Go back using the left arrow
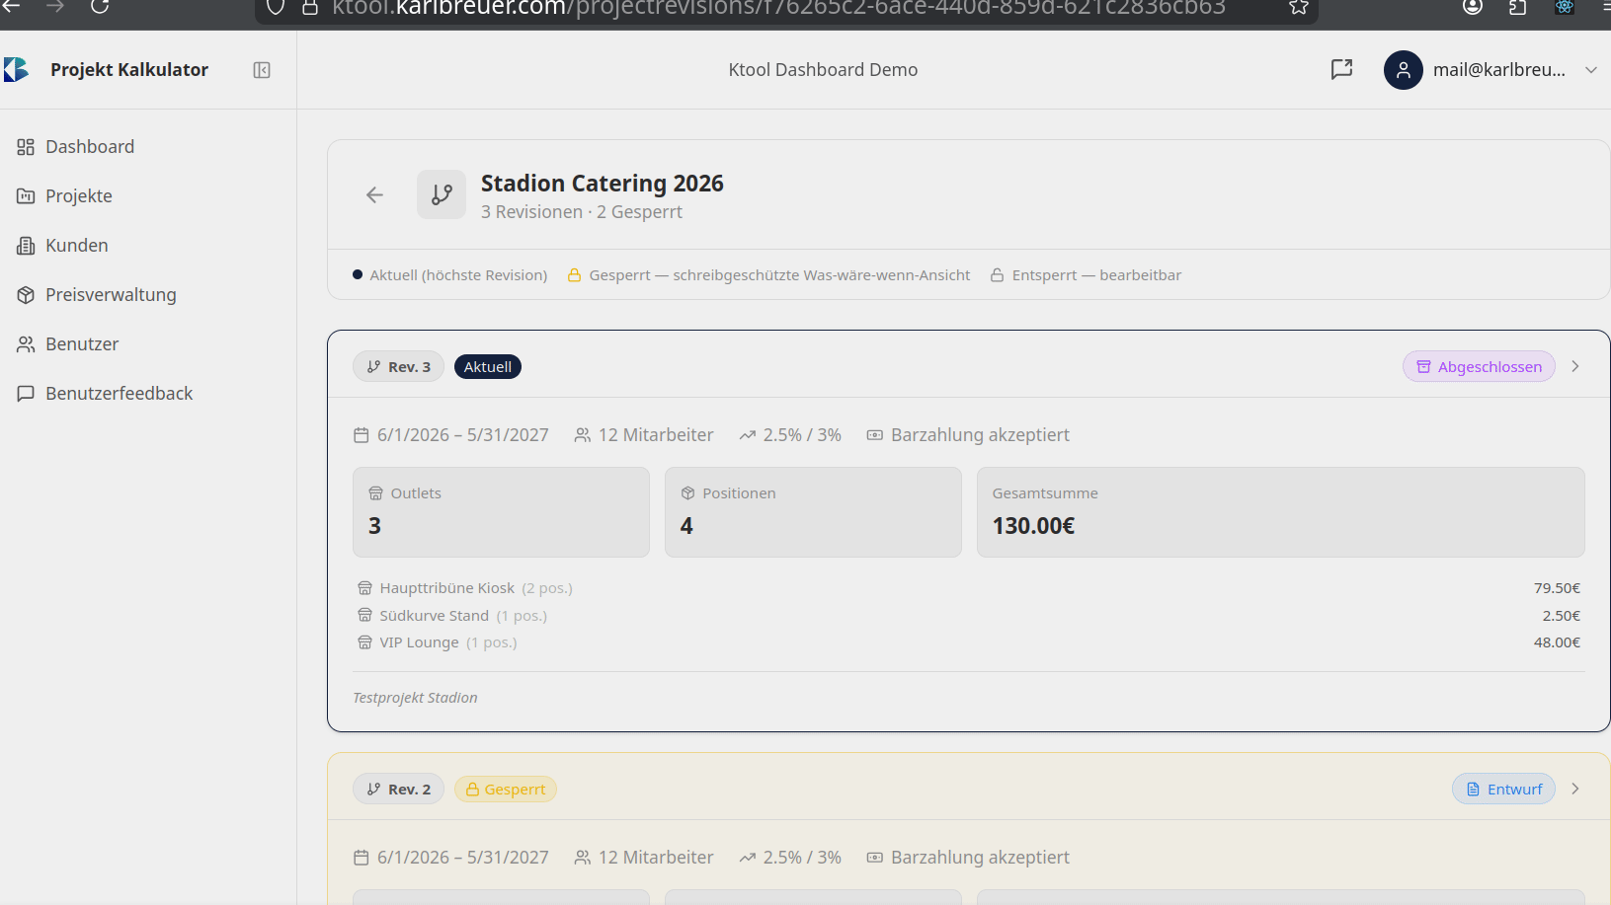This screenshot has height=905, width=1611. coord(374,195)
